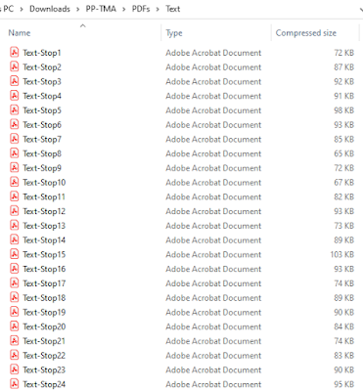This screenshot has height=390, width=363.
Task: Click Adobe Acrobat Document type of Text-Stop12
Action: [213, 211]
